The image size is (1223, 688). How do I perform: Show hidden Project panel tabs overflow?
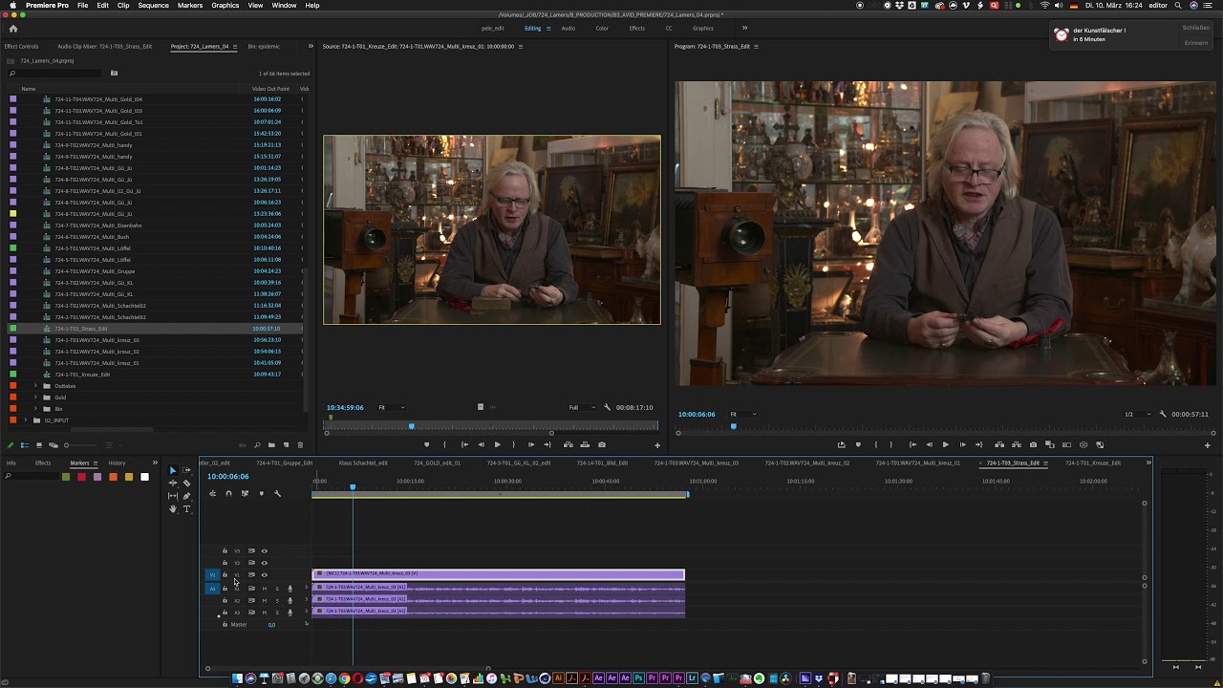tap(311, 46)
